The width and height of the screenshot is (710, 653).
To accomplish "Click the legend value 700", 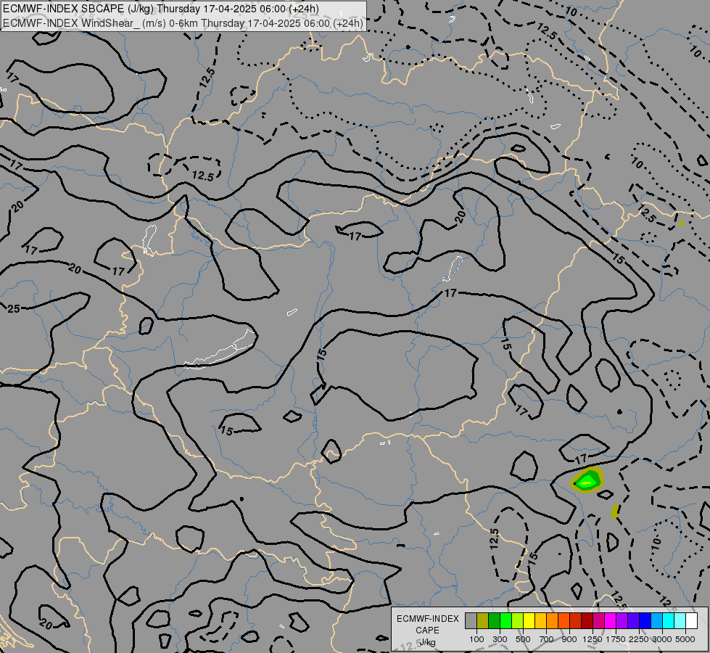I will coord(547,639).
